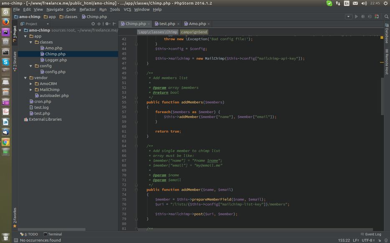Viewport: 390px width, 243px height.
Task: Close the Amo.php editor tab
Action: [209, 24]
